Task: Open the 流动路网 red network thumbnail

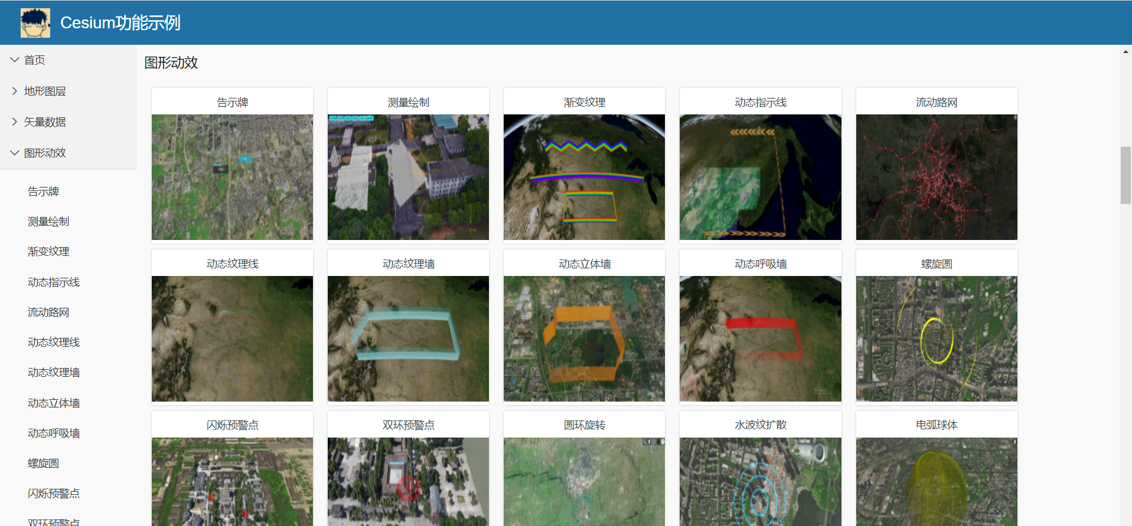Action: point(937,177)
